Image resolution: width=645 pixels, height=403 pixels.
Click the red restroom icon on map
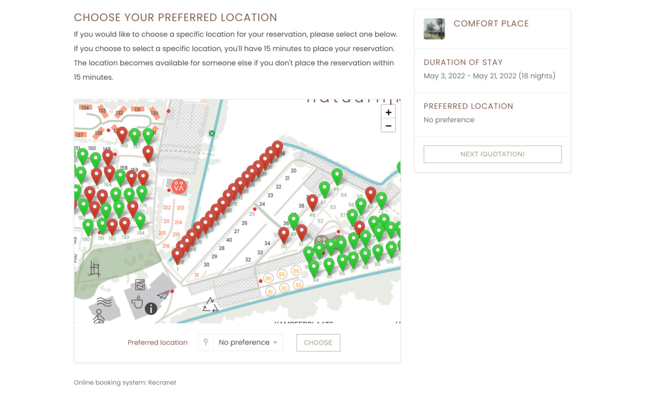(x=179, y=186)
